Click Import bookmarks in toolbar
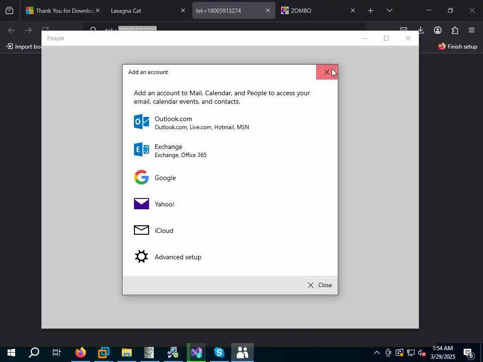 pyautogui.click(x=24, y=47)
